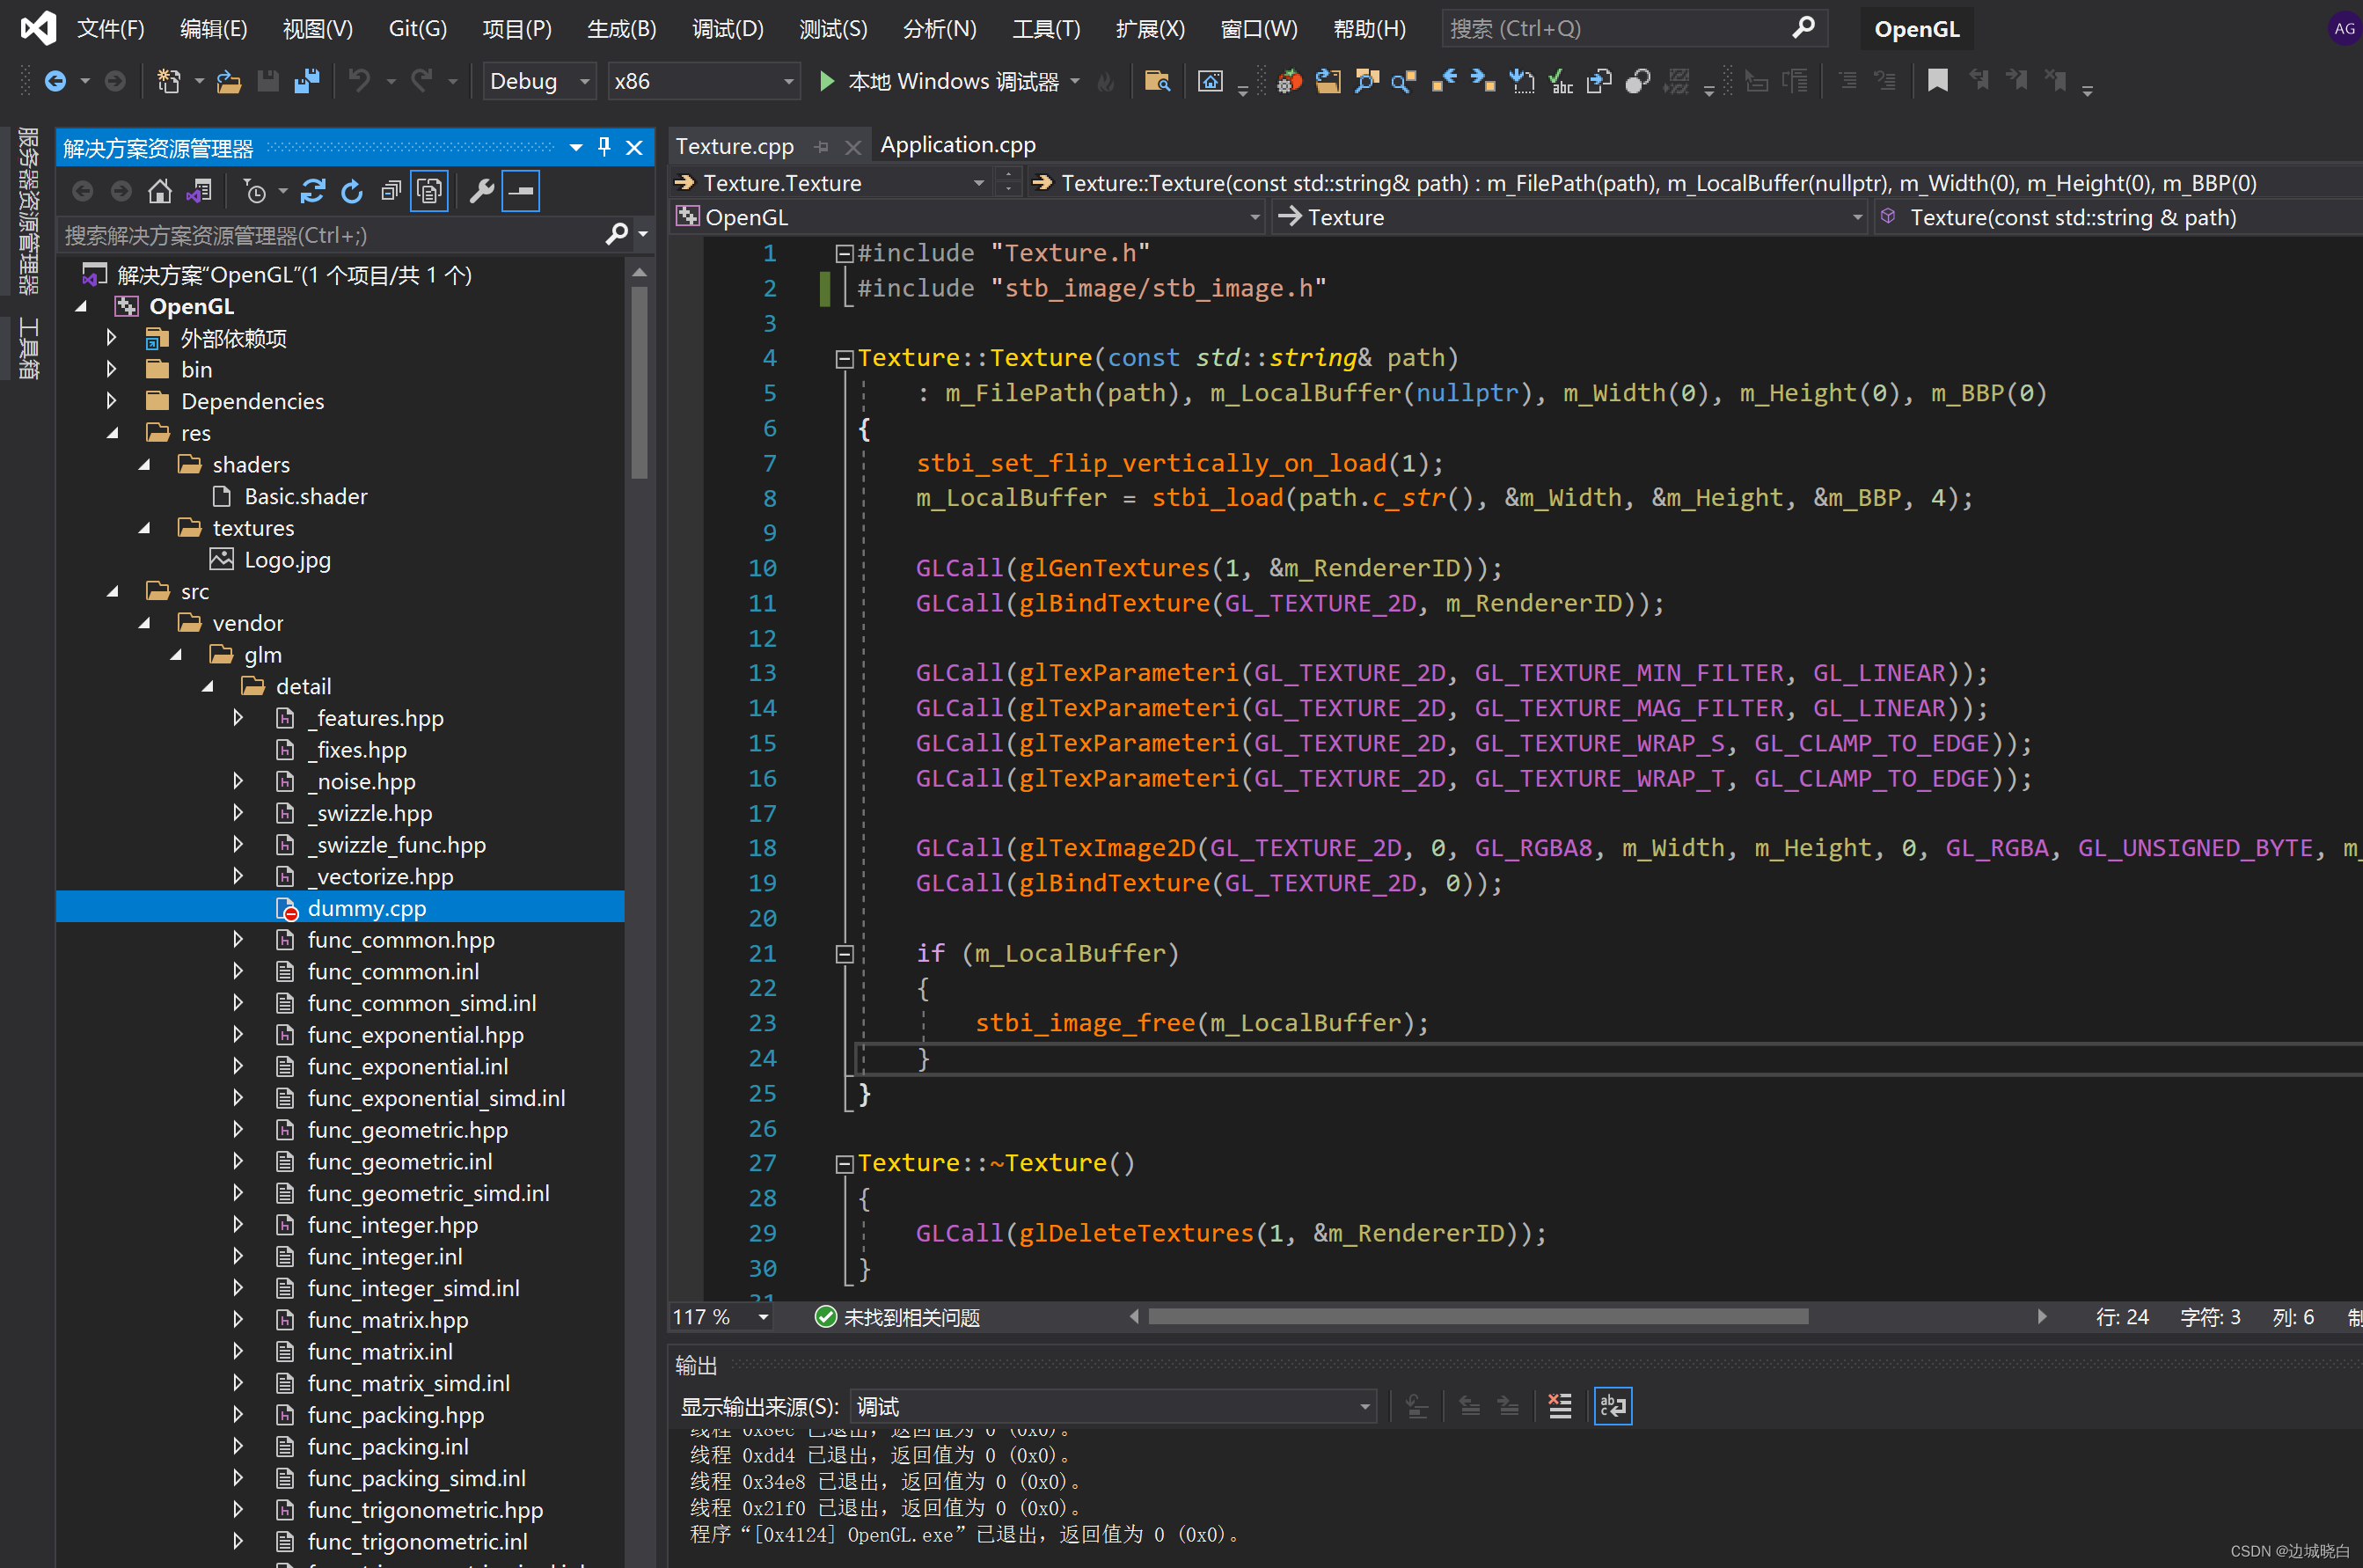
Task: Toggle Preview Selected Items button
Action: click(x=522, y=191)
